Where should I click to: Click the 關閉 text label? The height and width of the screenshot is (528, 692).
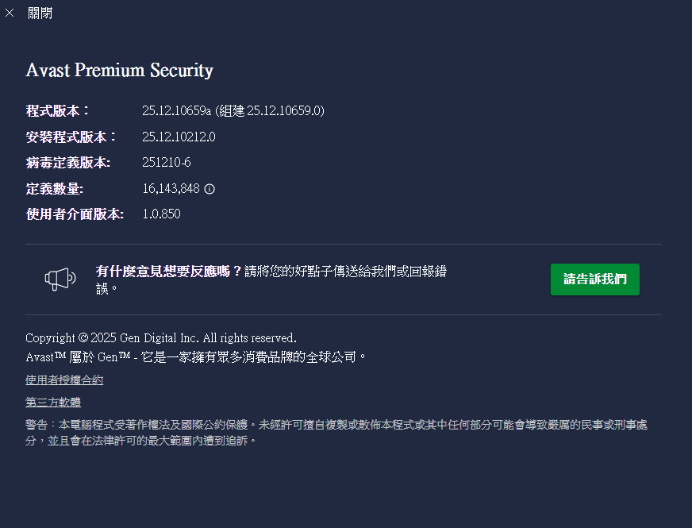tap(40, 13)
